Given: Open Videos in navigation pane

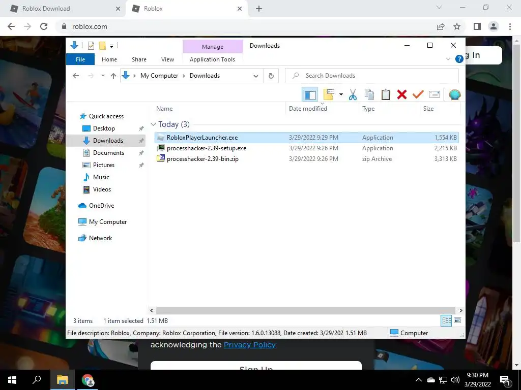Looking at the screenshot, I should (102, 189).
